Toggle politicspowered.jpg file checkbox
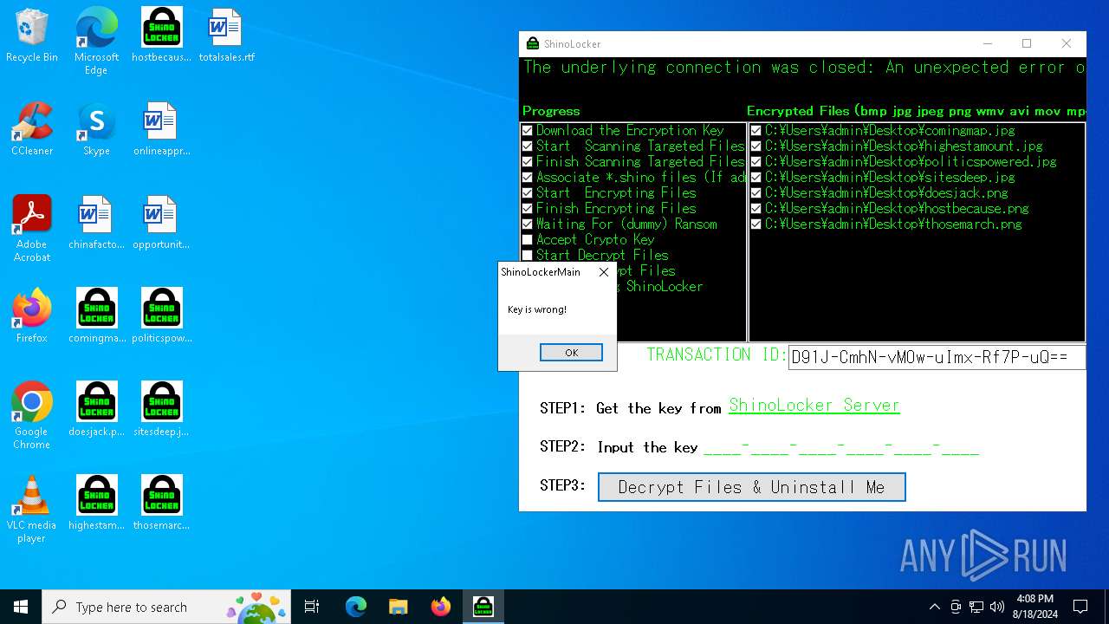Viewport: 1109px width, 624px height. point(756,162)
